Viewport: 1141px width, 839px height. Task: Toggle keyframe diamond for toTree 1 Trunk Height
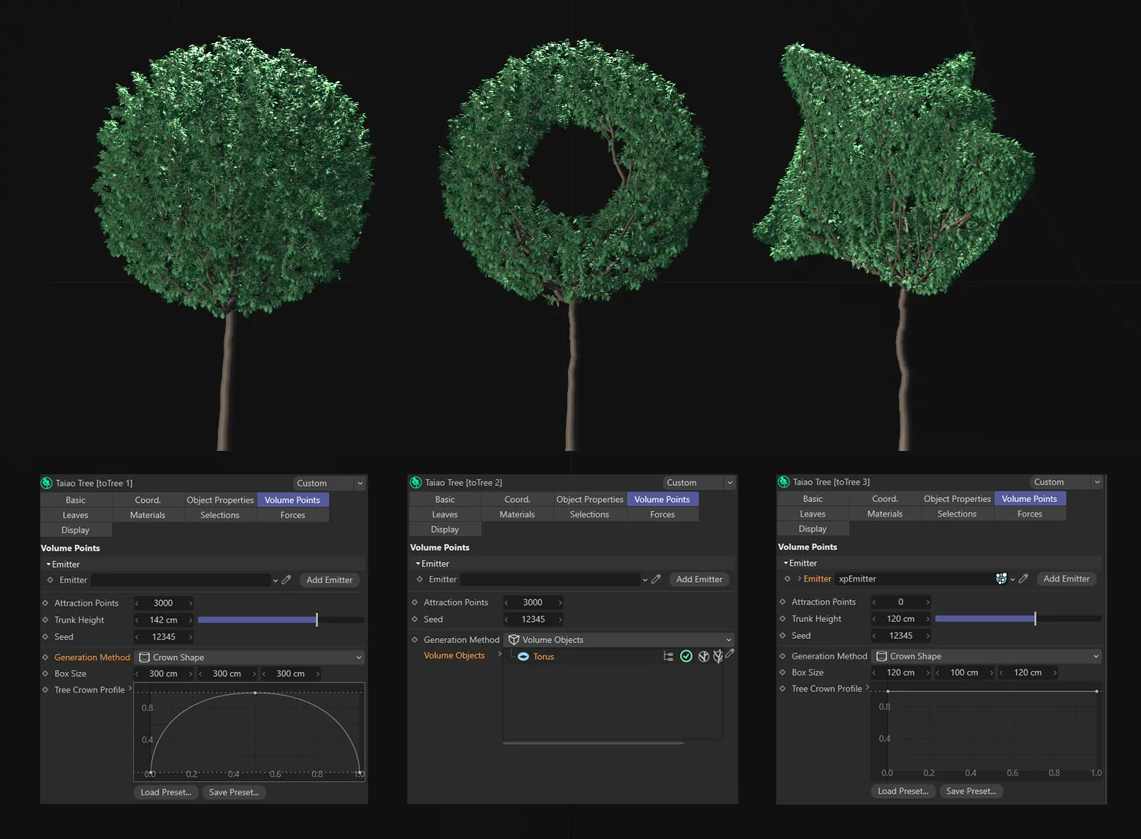45,620
